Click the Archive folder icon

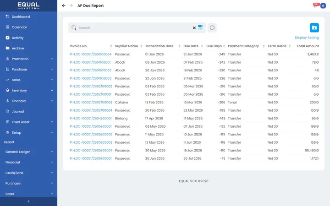tap(8, 48)
